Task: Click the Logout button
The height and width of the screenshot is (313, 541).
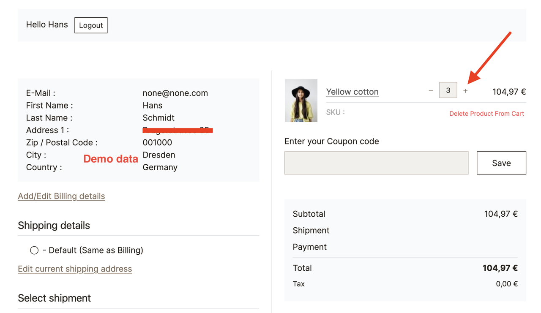Action: click(x=91, y=25)
